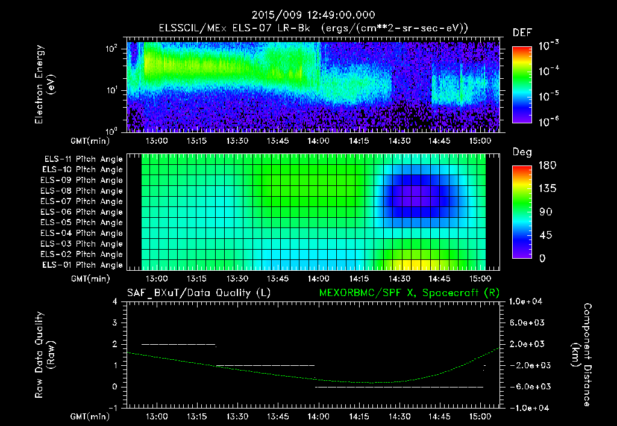Click the 180 label on Deg scale
Image resolution: width=617 pixels, height=426 pixels.
(x=547, y=165)
